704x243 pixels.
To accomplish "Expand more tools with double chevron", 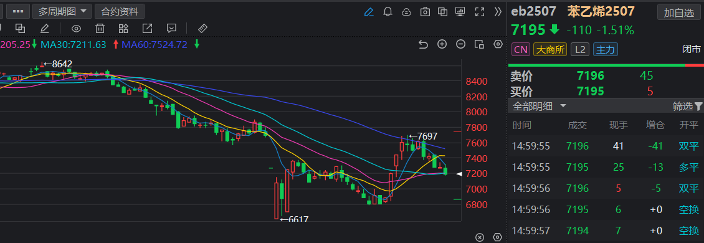I will (498, 12).
